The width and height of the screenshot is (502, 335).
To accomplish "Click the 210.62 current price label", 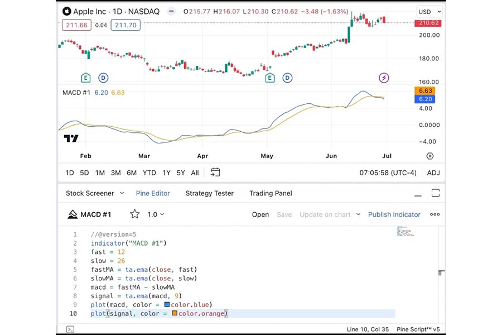I will coord(428,23).
